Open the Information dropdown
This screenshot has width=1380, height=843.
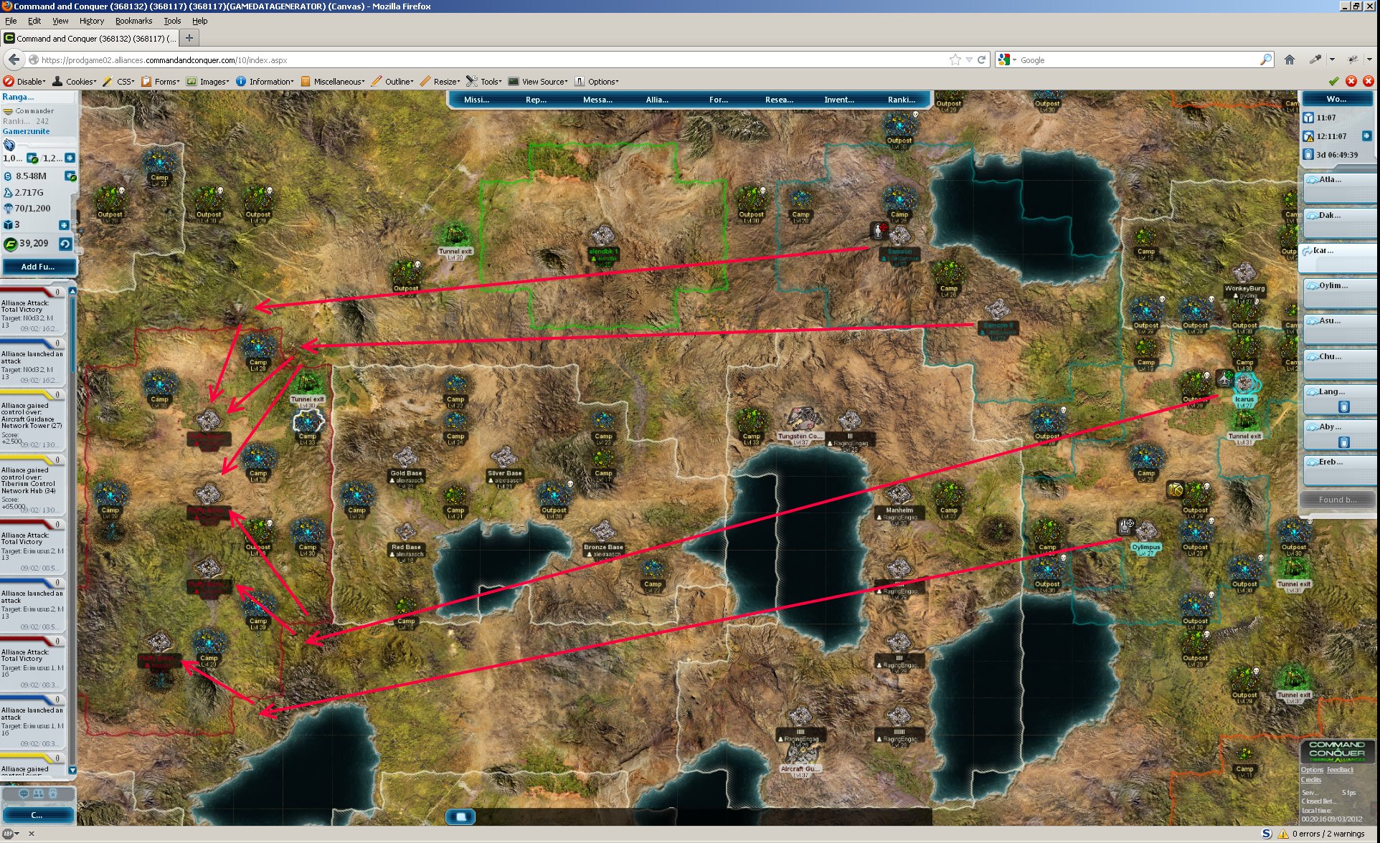265,81
